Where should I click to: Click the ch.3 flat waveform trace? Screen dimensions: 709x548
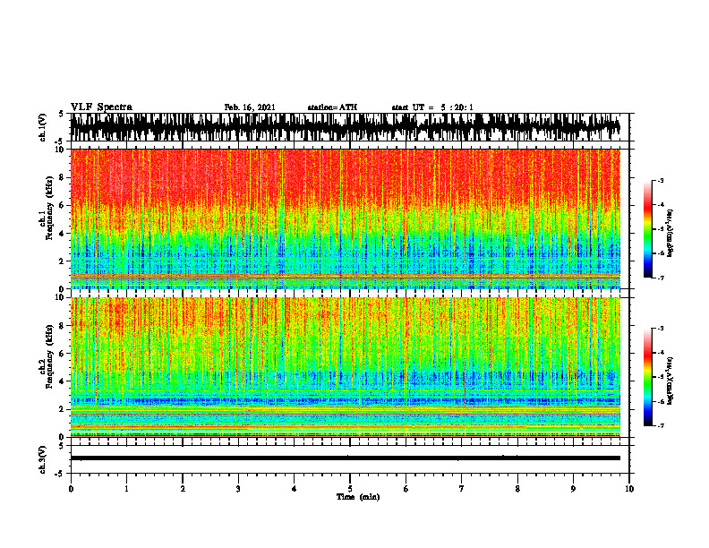coord(345,458)
